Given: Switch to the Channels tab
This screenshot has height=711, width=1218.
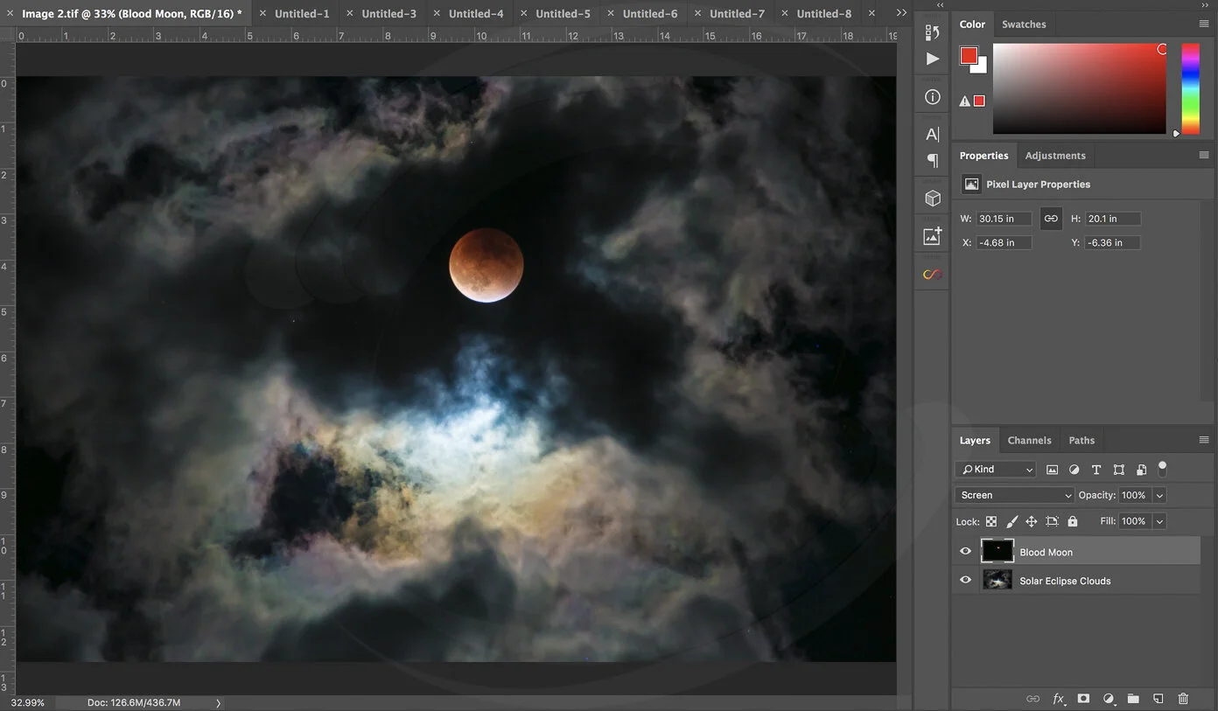Looking at the screenshot, I should point(1029,440).
